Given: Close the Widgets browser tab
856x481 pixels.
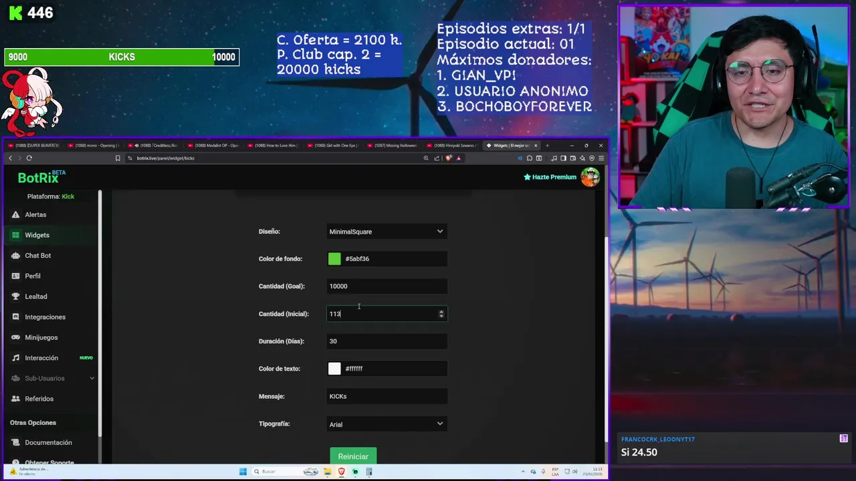Looking at the screenshot, I should (535, 146).
